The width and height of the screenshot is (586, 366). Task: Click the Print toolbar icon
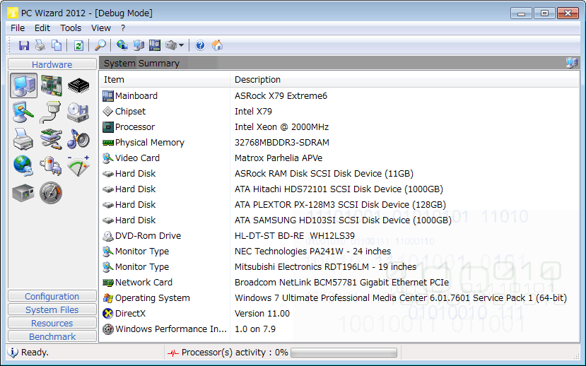pyautogui.click(x=40, y=45)
